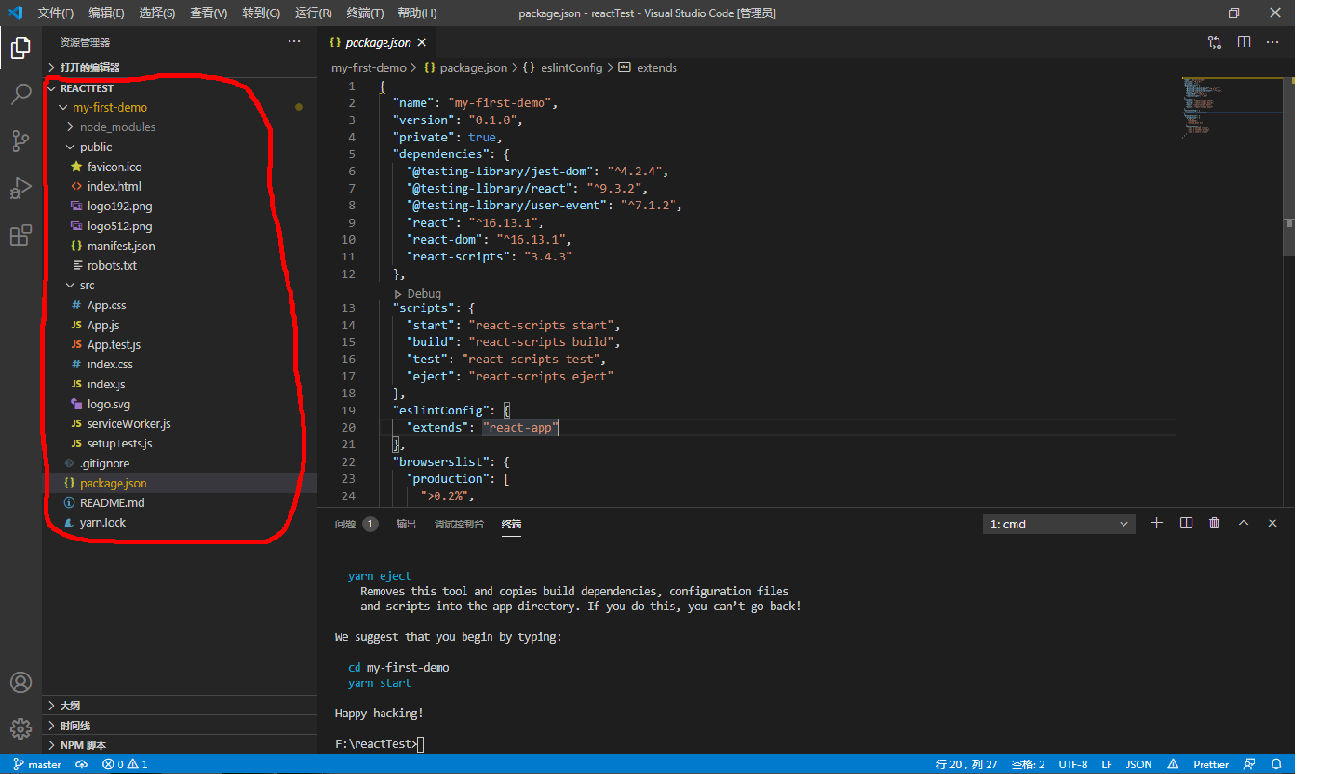Click the open changes compare icon

(1215, 42)
